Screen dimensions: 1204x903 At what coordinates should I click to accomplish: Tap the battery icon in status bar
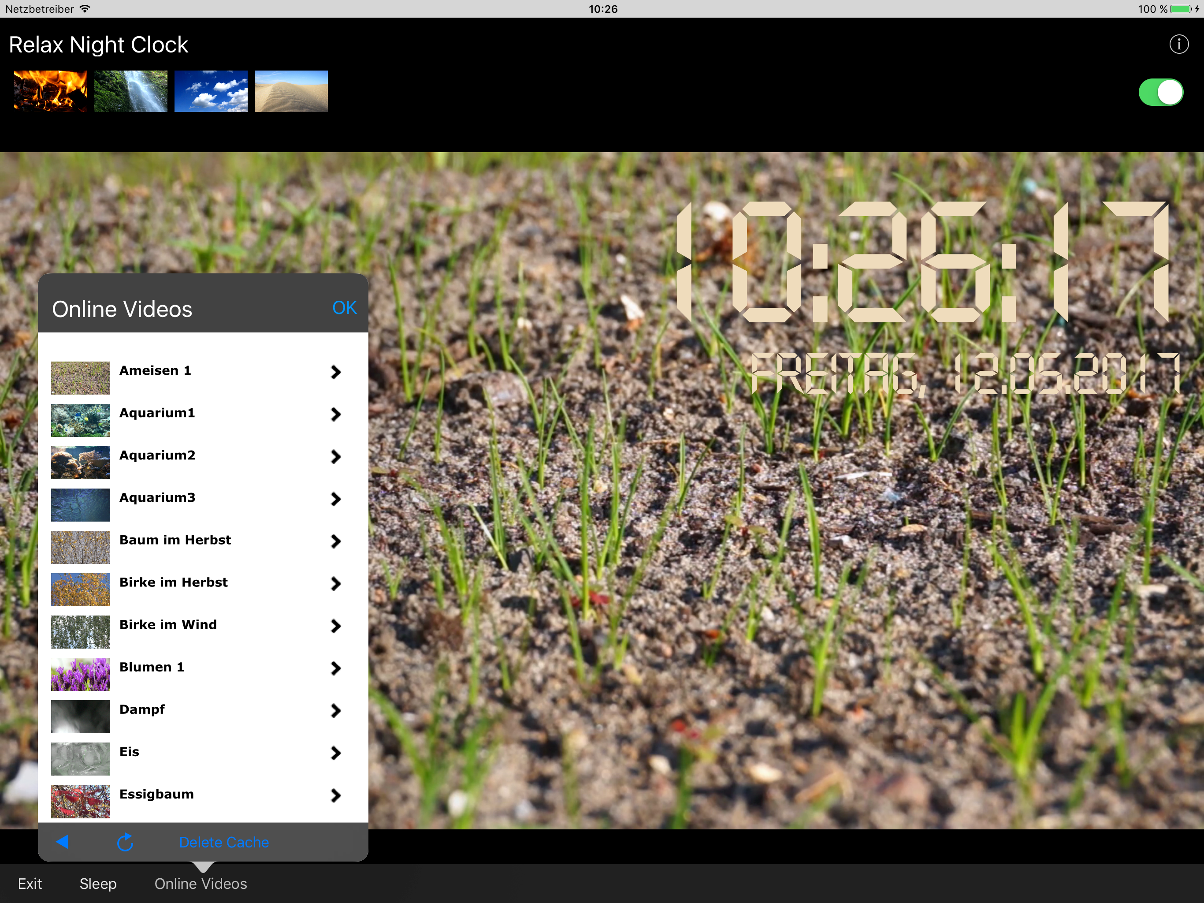(x=1181, y=9)
